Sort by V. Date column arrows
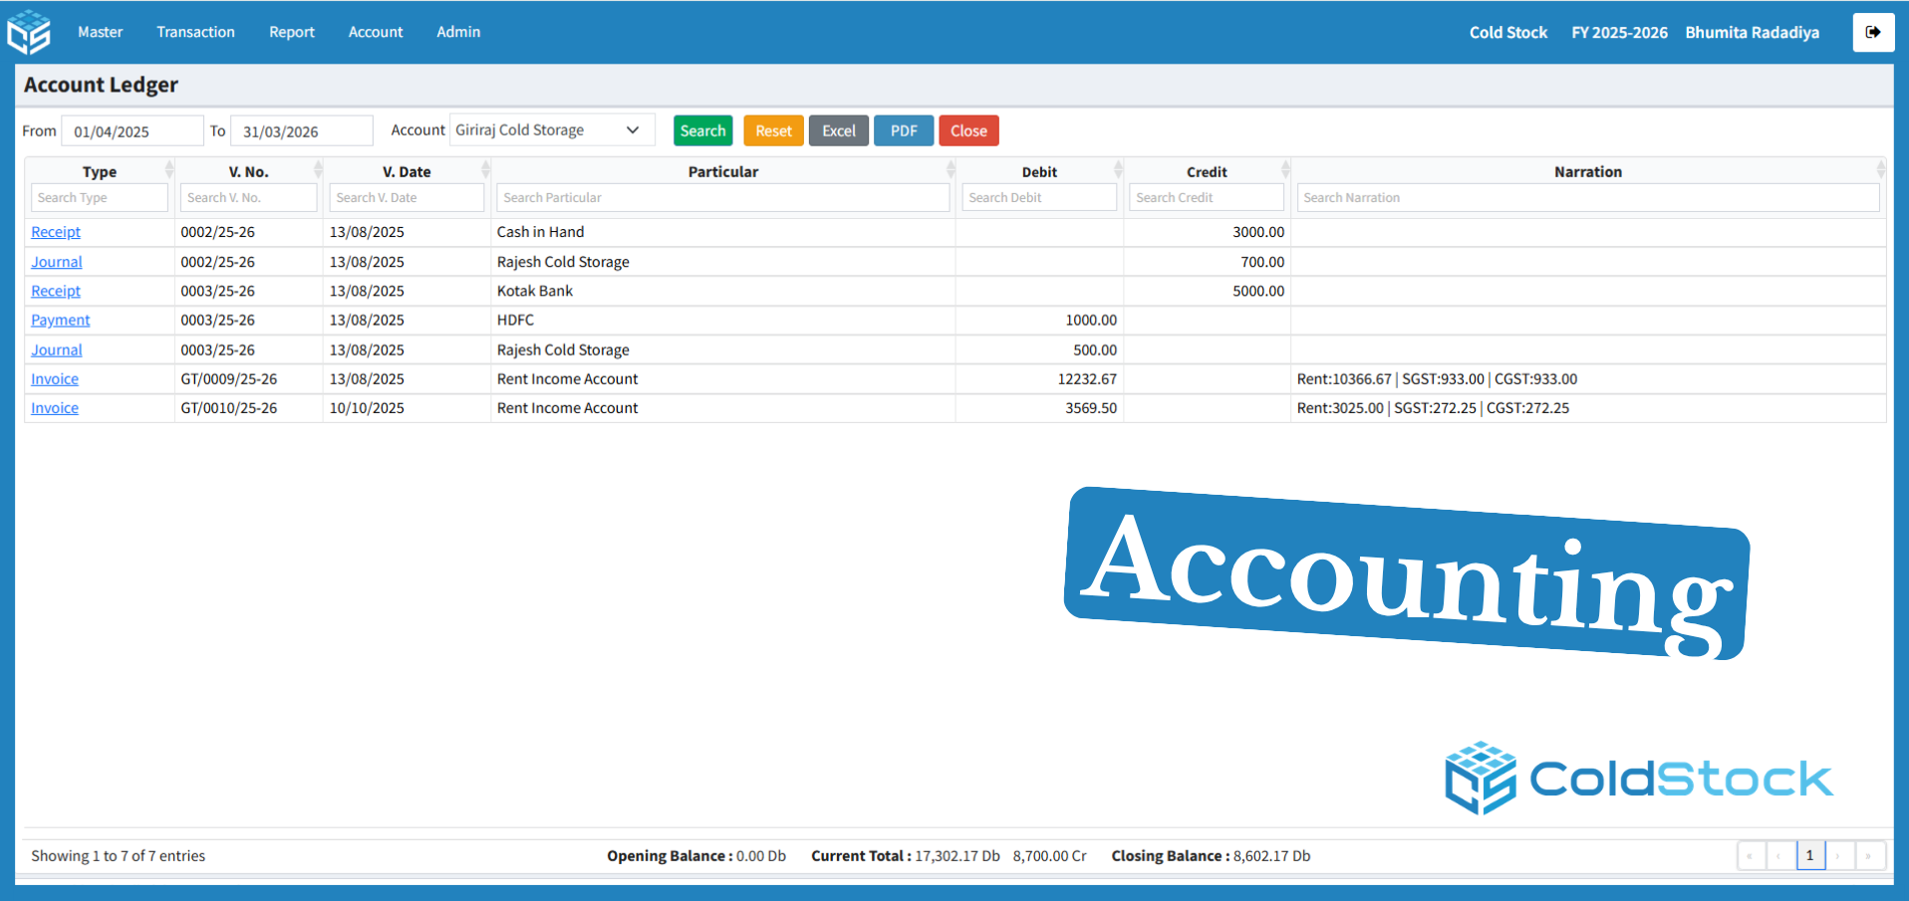 point(485,169)
